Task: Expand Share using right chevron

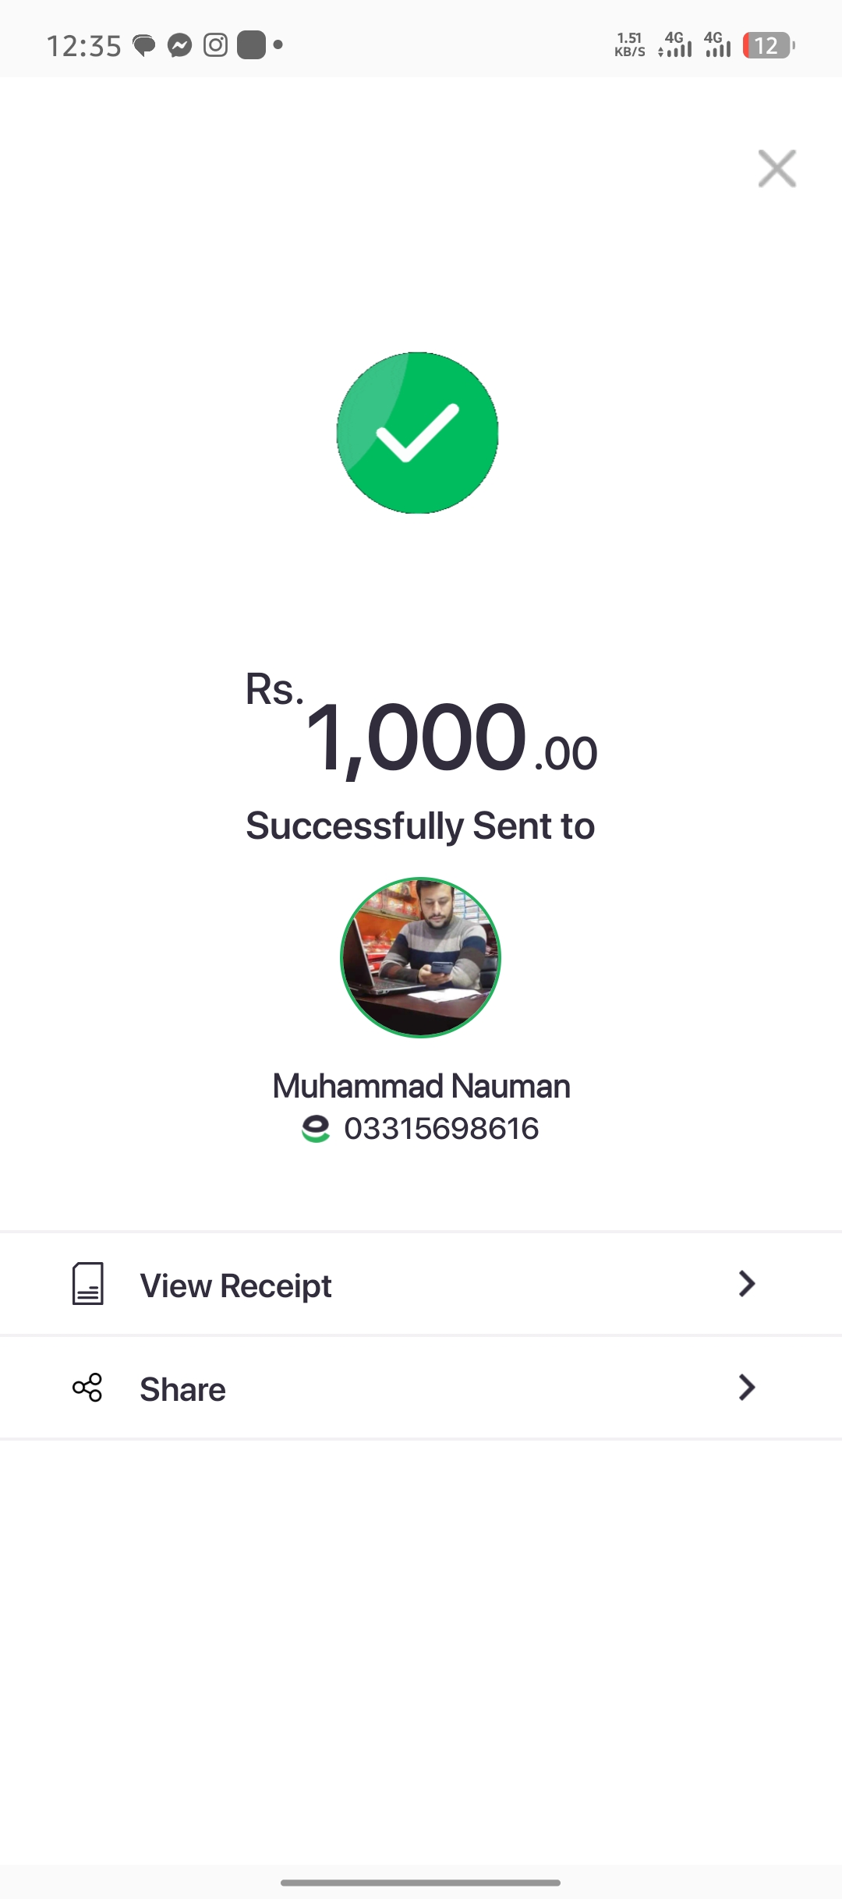Action: coord(746,1388)
